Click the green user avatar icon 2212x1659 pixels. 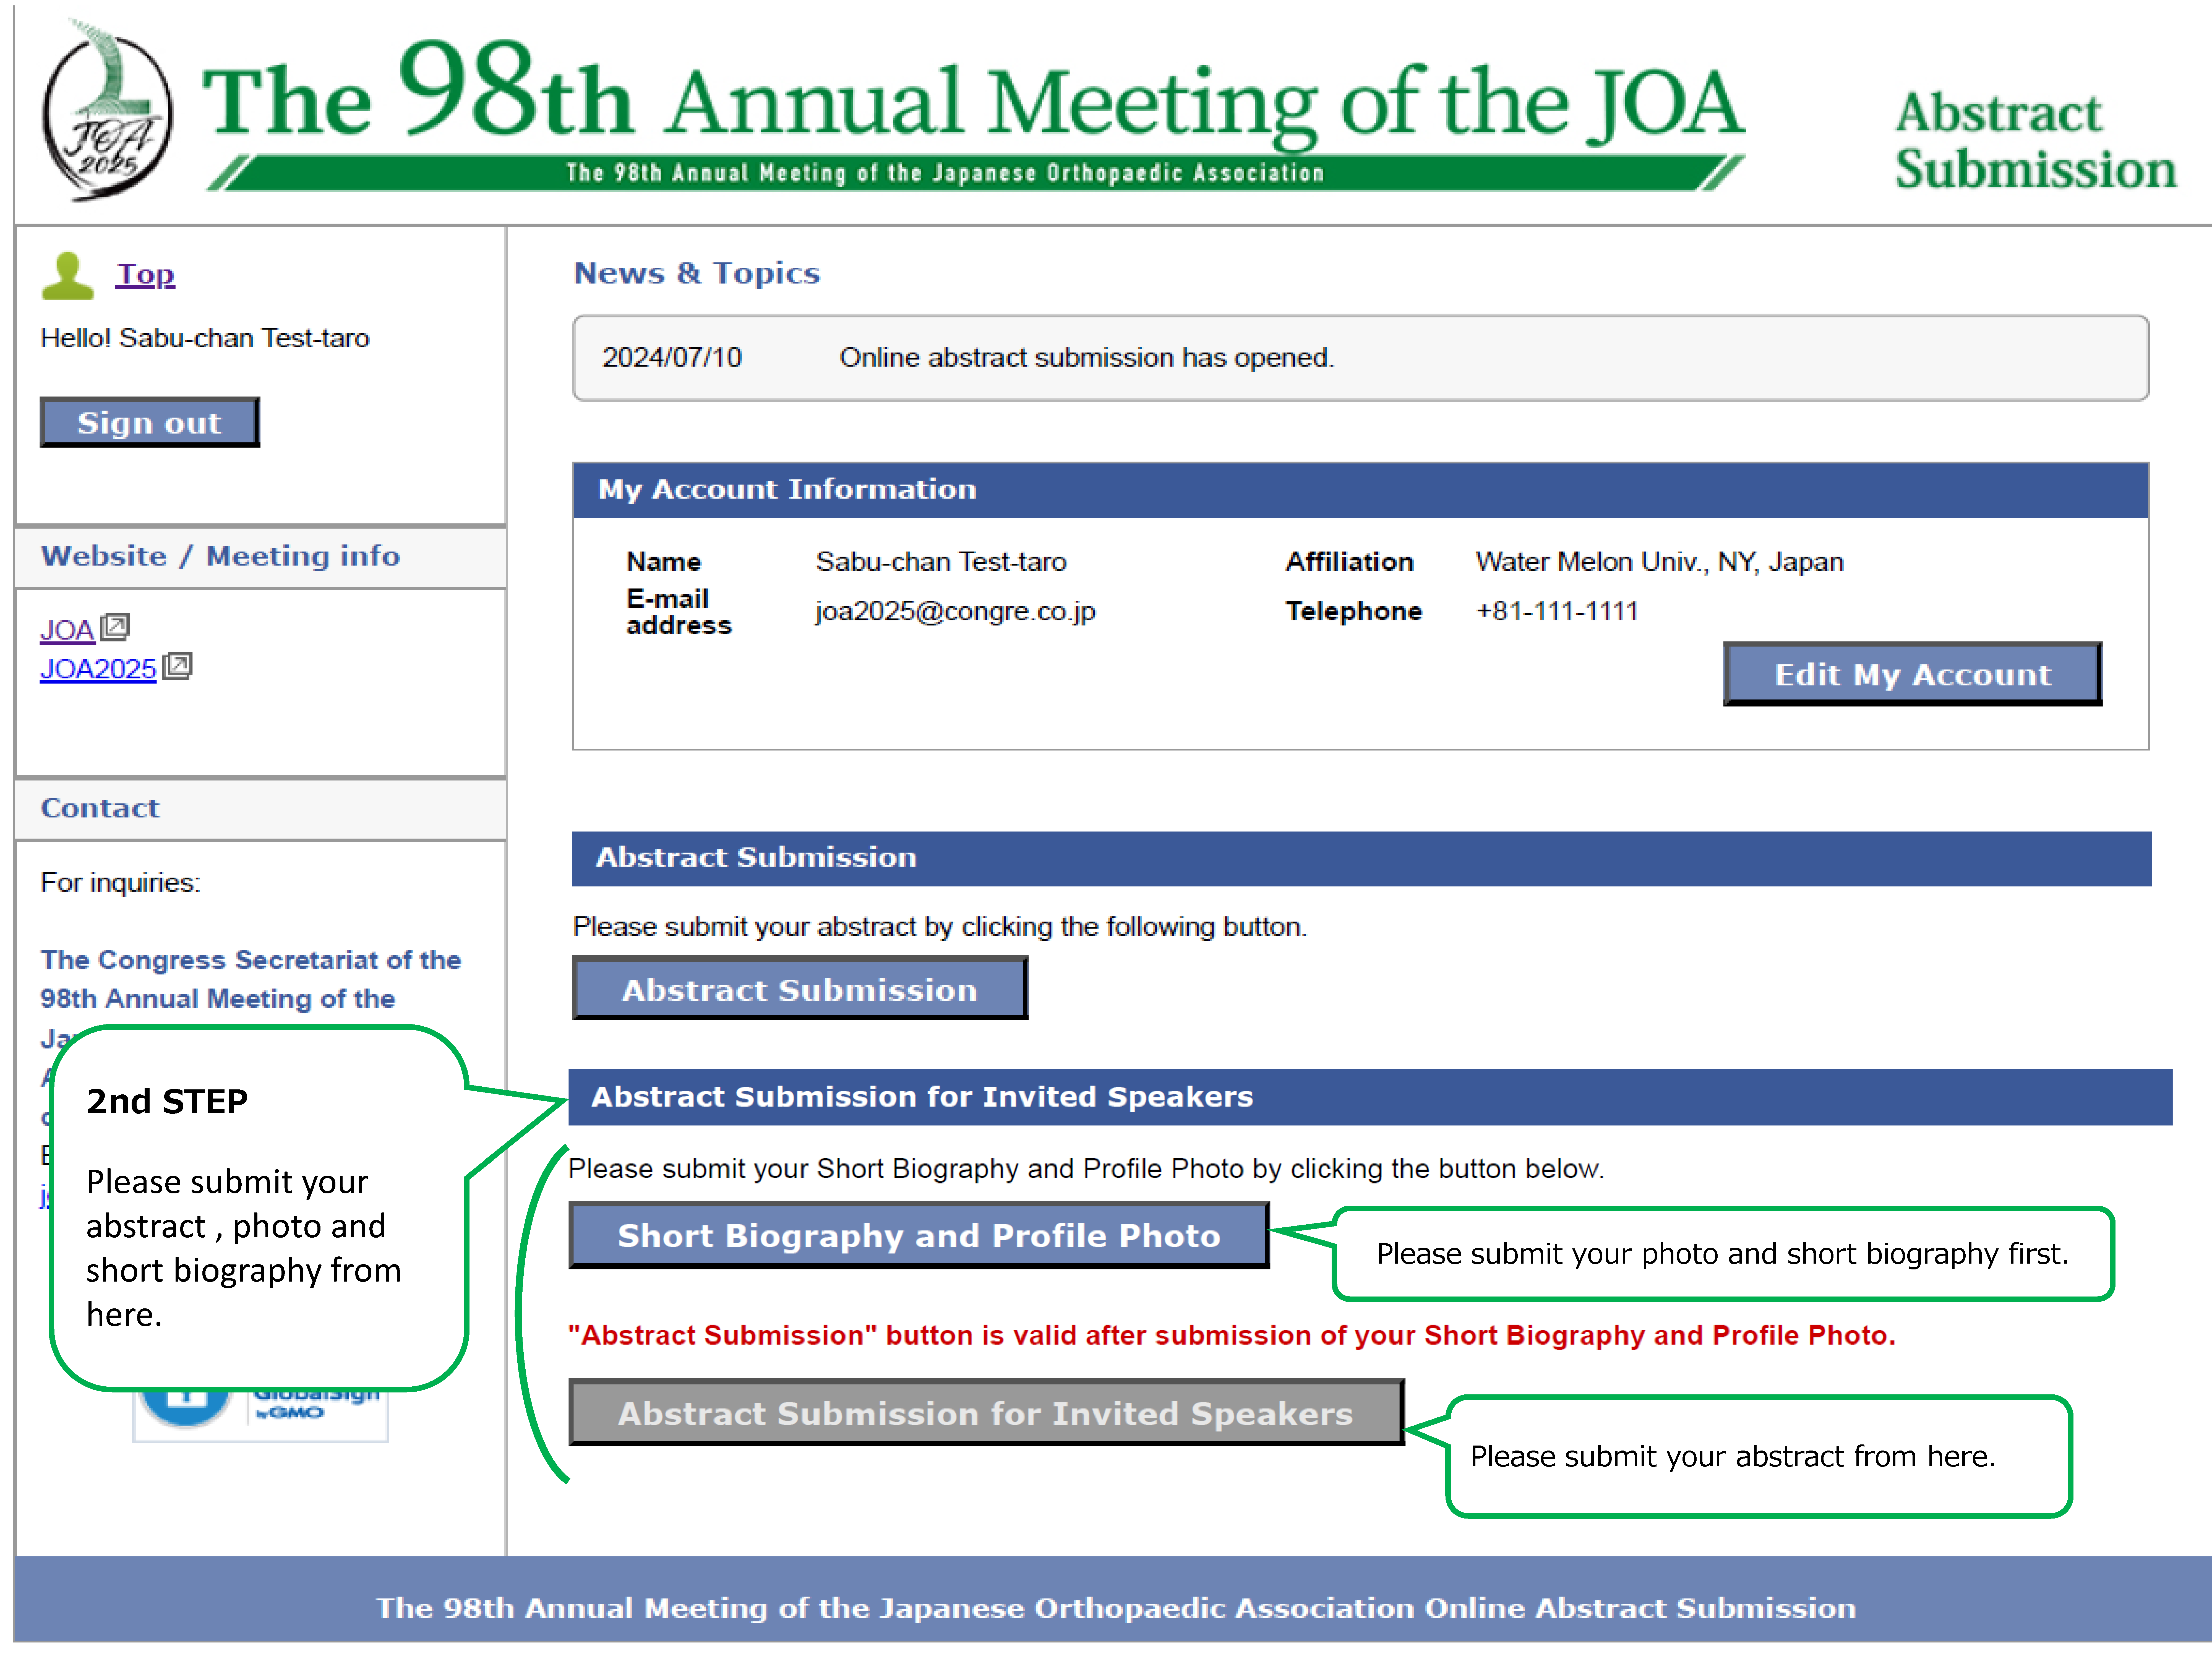pos(68,276)
